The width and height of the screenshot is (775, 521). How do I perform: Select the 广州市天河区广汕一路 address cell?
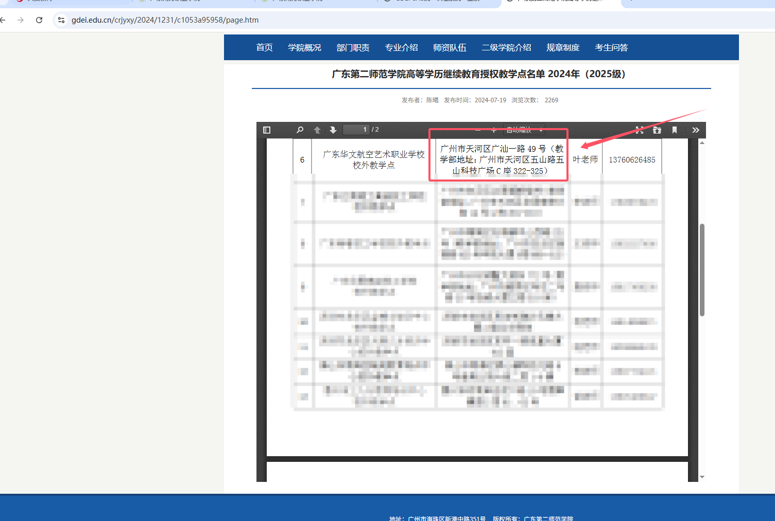point(502,159)
